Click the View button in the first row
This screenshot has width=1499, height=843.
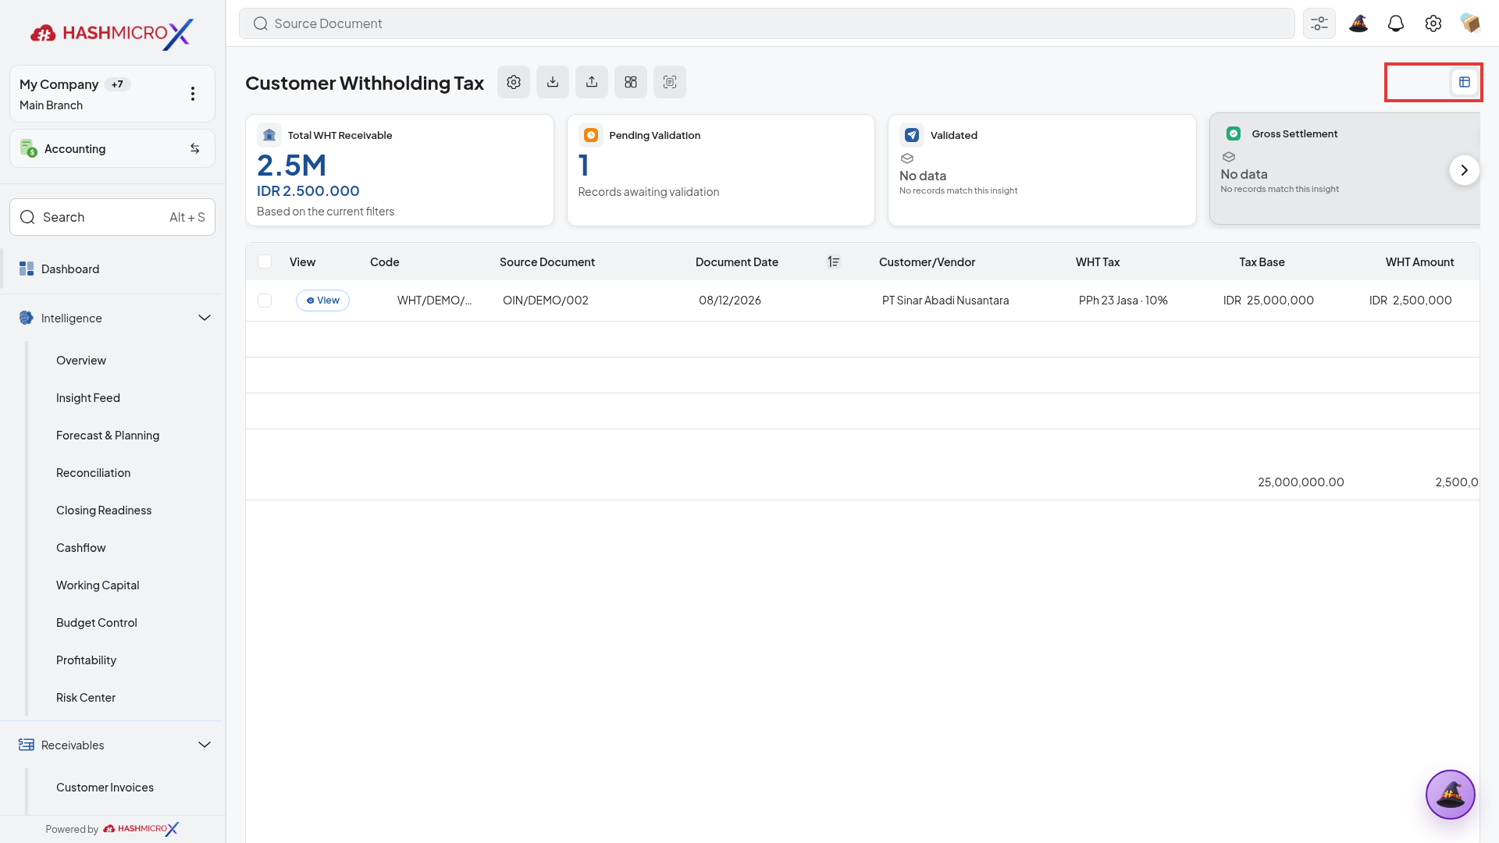coord(322,301)
